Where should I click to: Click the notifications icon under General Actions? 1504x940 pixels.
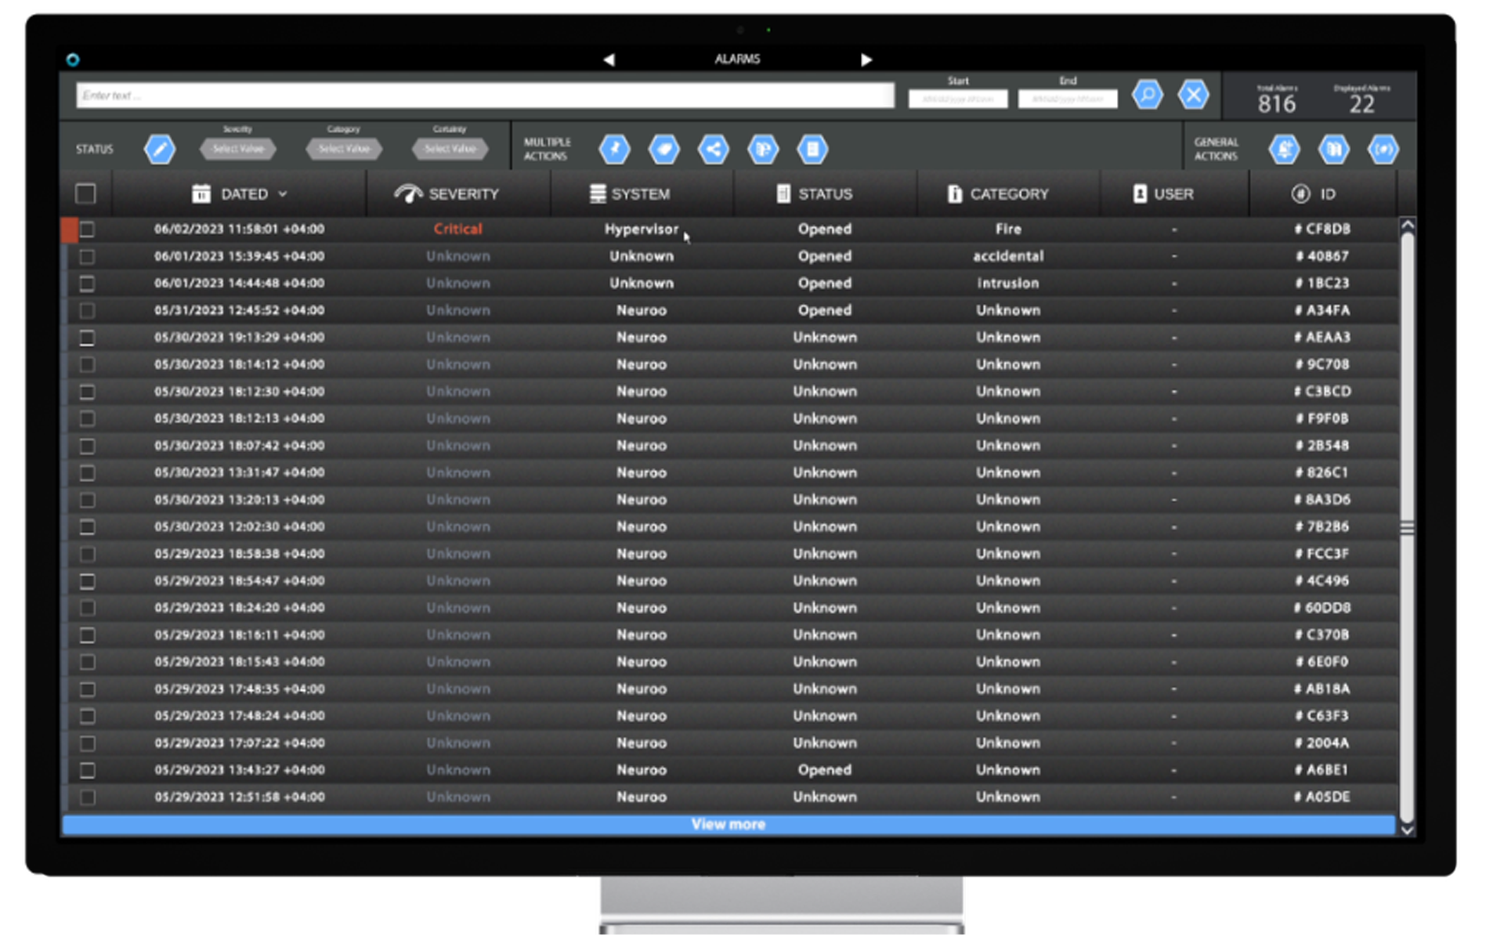click(x=1283, y=150)
